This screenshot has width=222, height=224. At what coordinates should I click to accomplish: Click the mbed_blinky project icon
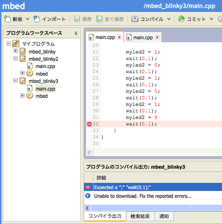tap(23, 51)
